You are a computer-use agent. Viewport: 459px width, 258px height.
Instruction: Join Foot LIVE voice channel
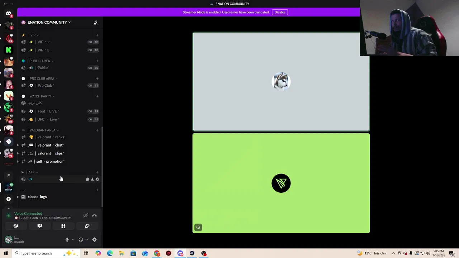tap(60, 111)
